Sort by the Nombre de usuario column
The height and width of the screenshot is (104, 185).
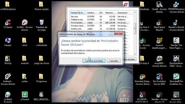point(92,13)
